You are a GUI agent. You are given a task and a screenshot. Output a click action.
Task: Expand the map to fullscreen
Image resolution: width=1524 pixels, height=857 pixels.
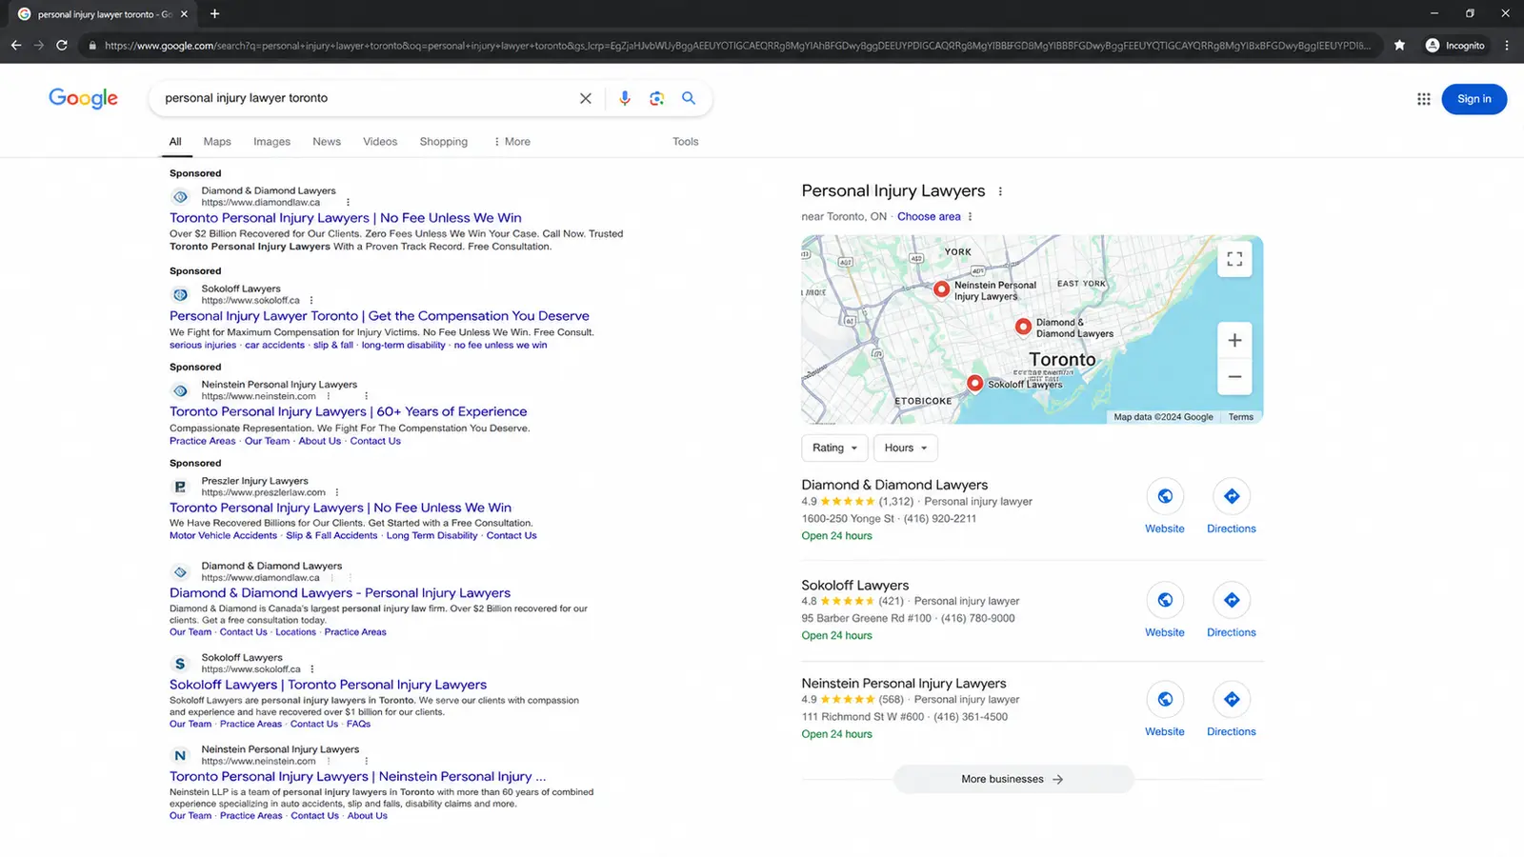point(1234,259)
